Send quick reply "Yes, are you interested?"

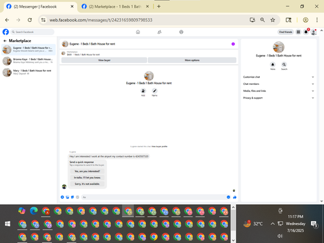[x=87, y=171]
